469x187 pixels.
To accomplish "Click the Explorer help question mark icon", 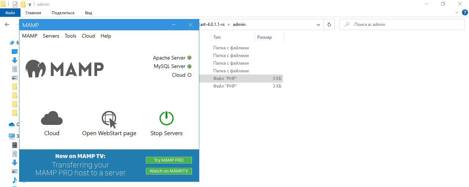I will (465, 12).
